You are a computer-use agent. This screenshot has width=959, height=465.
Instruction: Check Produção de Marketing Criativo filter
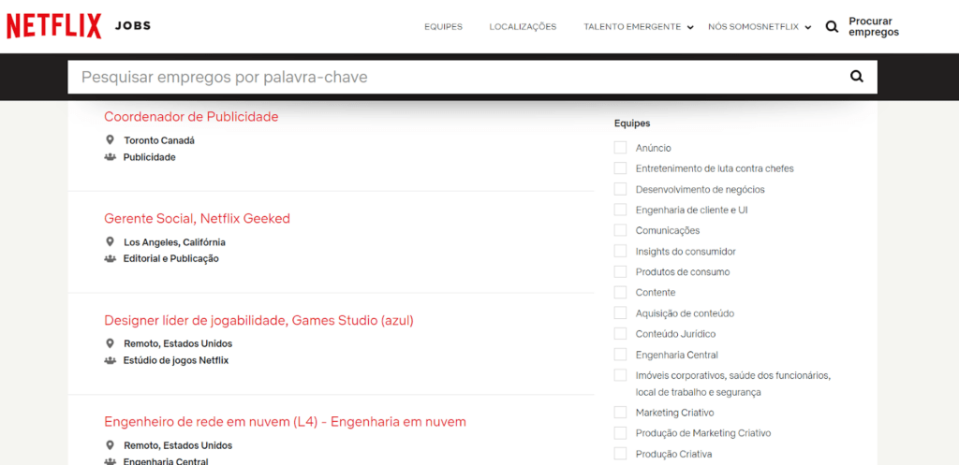(621, 433)
